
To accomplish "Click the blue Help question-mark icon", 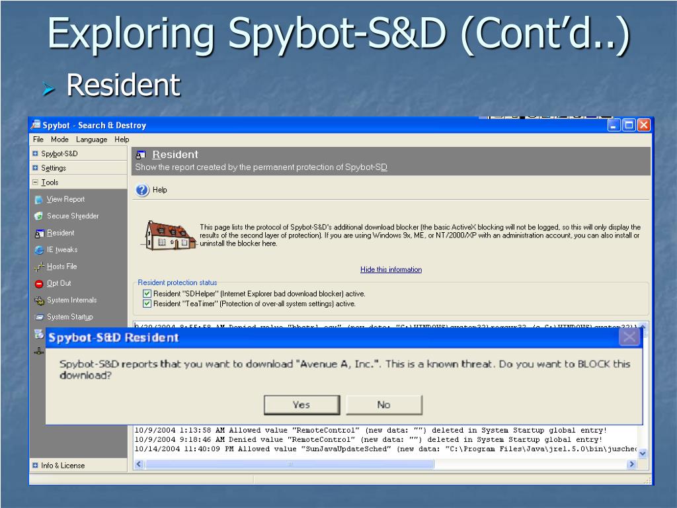I will [x=142, y=190].
